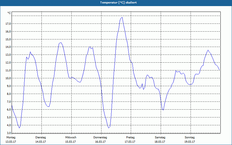Click the Mittwoch day label
Image resolution: width=232 pixels, height=145 pixels.
click(71, 137)
